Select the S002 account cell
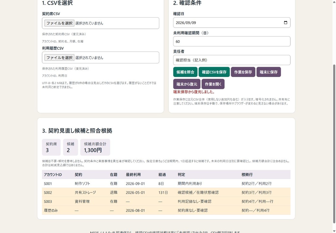336x233 pixels. click(48, 193)
